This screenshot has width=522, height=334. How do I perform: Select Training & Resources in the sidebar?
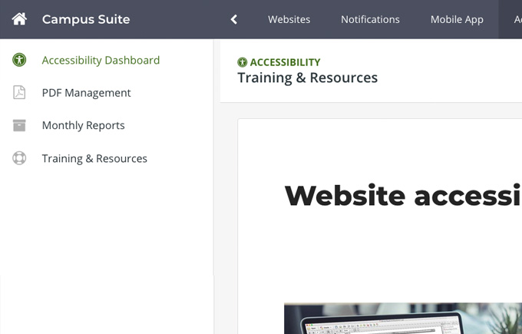[x=94, y=158]
